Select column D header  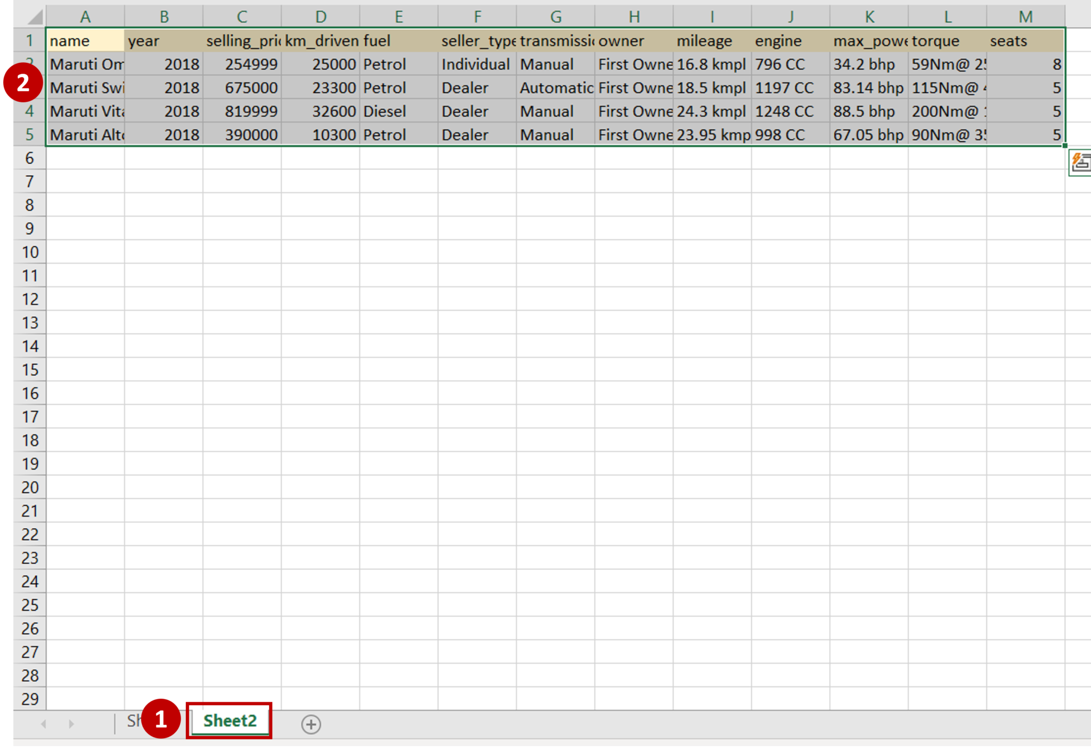point(320,17)
